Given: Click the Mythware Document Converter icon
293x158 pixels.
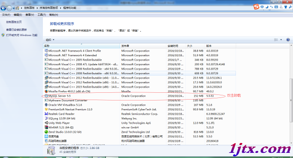Looking at the screenshot, I should 46,100.
